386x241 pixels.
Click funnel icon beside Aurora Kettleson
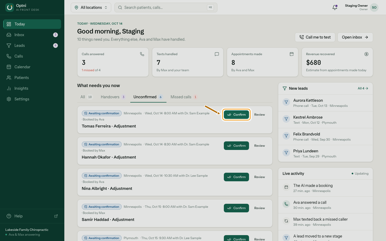tap(286, 102)
